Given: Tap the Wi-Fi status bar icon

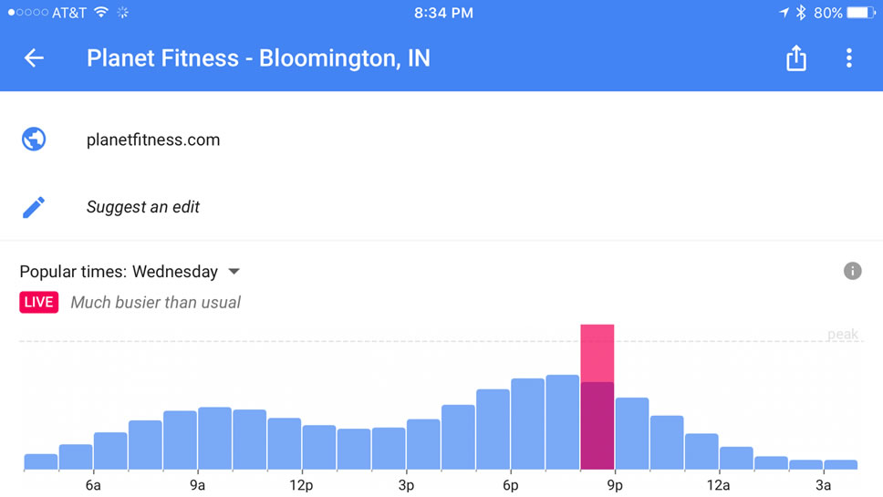Looking at the screenshot, I should pyautogui.click(x=100, y=13).
